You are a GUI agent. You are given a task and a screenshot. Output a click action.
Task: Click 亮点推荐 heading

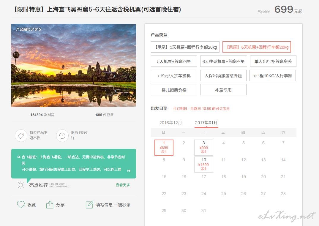pyautogui.click(x=38, y=185)
